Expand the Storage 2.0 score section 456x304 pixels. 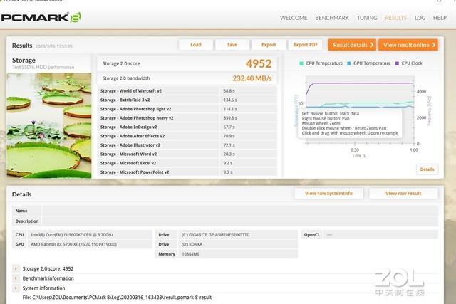click(x=16, y=268)
